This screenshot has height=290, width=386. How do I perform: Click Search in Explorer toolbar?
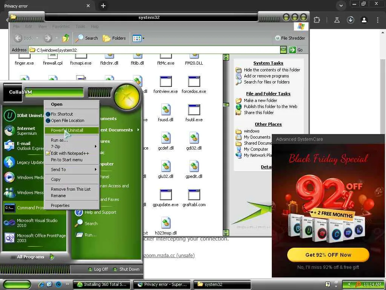click(x=87, y=38)
